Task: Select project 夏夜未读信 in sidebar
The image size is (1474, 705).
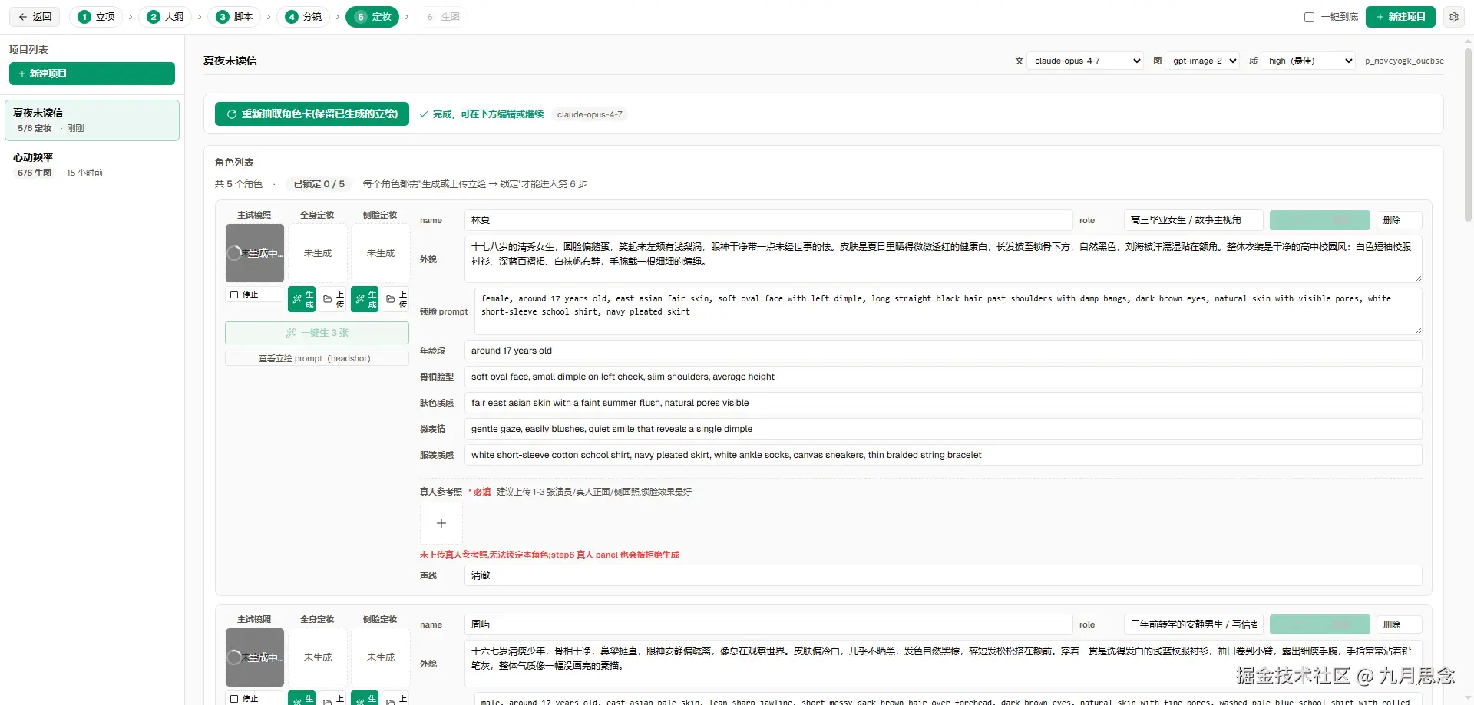Action: 92,120
